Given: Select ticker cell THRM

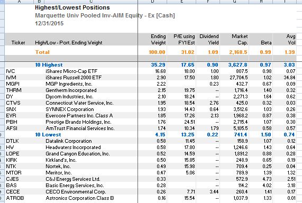Looking at the screenshot, I should 14,90.
